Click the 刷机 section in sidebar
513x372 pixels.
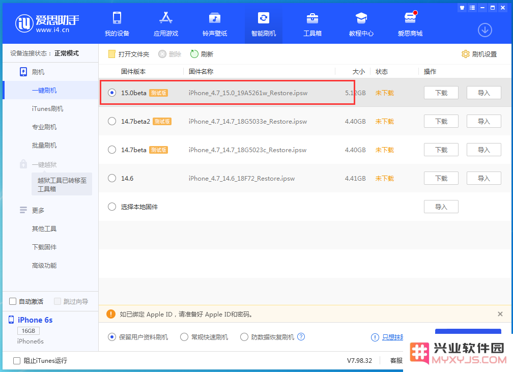[32, 72]
